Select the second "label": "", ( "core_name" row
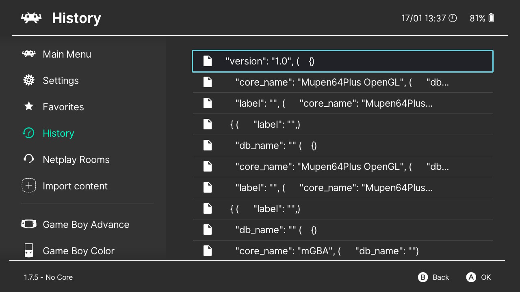This screenshot has width=520, height=292. pos(342,188)
